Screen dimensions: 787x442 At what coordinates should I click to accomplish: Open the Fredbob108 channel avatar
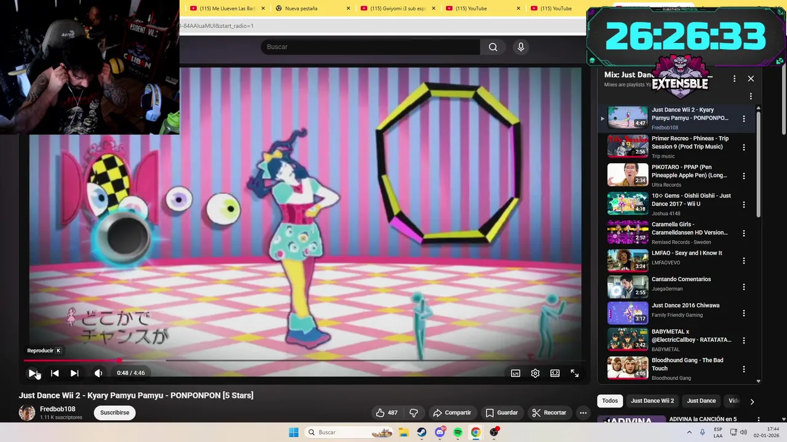point(27,413)
